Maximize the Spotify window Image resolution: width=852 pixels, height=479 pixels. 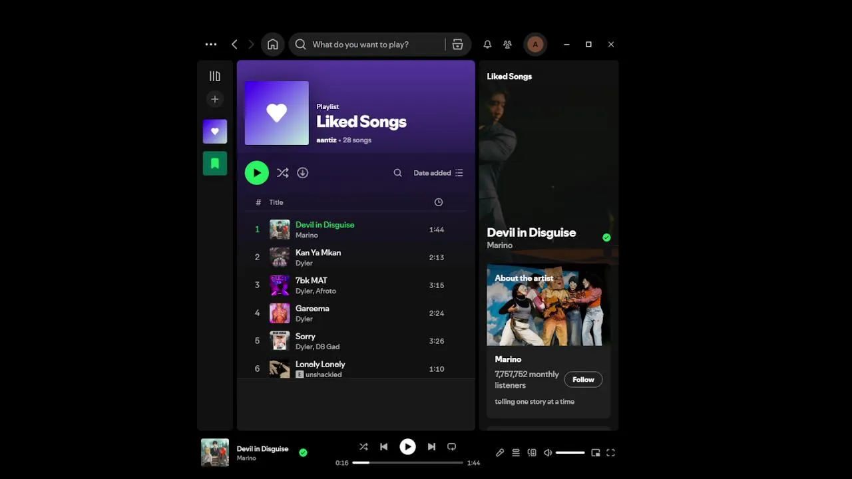point(588,45)
